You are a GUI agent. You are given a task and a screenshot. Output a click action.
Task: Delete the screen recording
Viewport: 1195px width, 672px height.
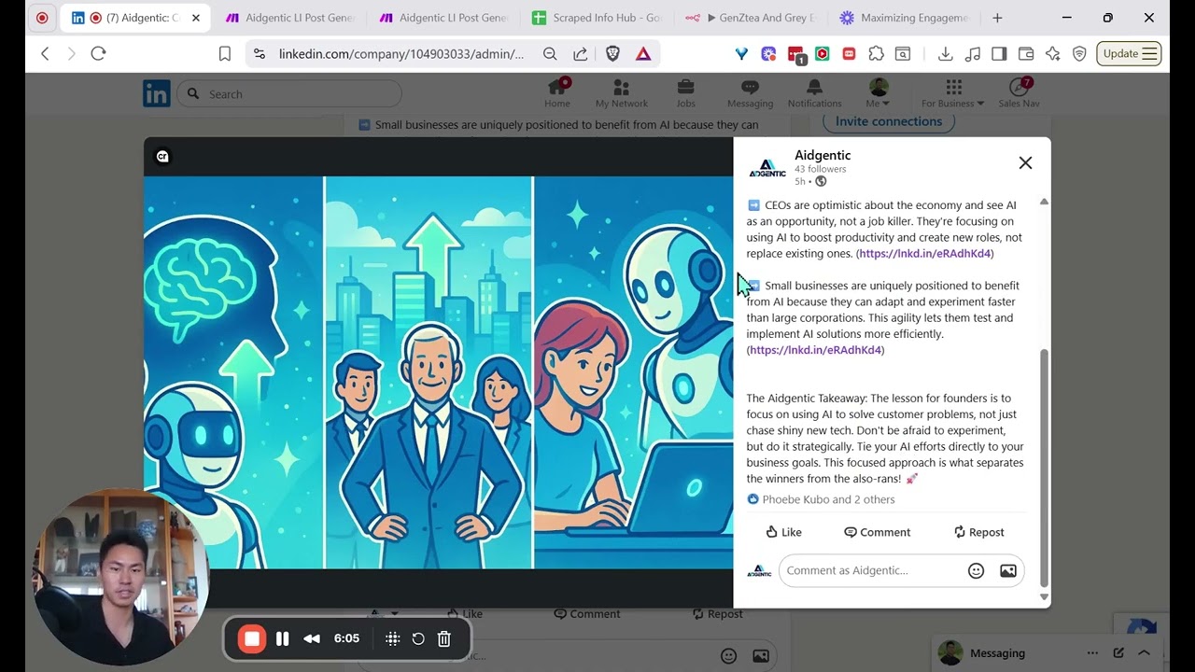[x=444, y=638]
